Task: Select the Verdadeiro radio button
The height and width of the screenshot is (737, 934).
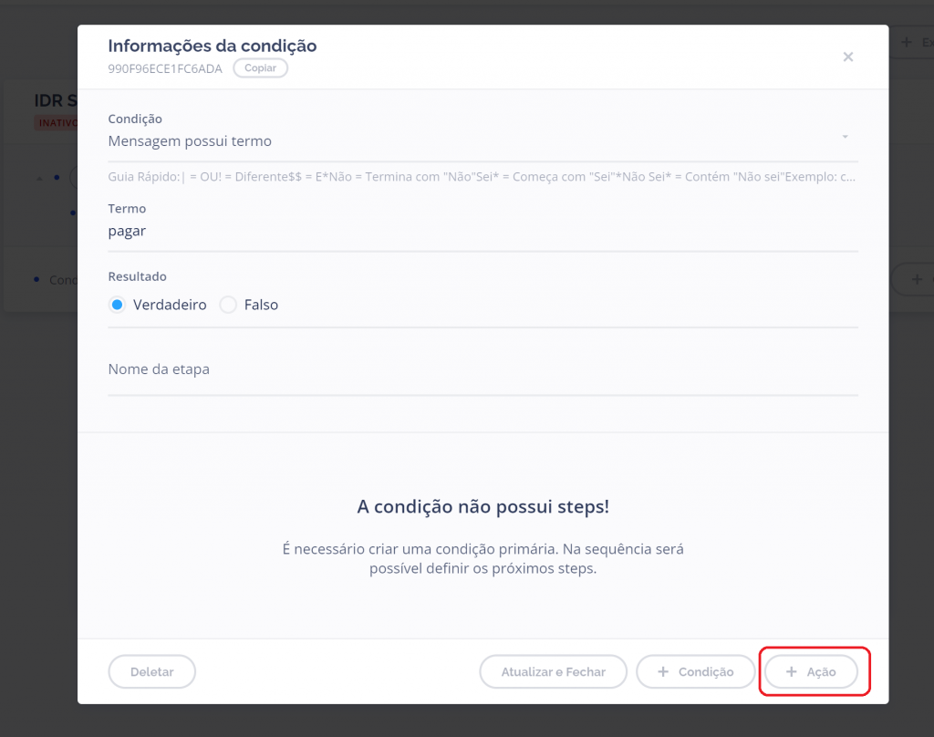Action: coord(117,305)
